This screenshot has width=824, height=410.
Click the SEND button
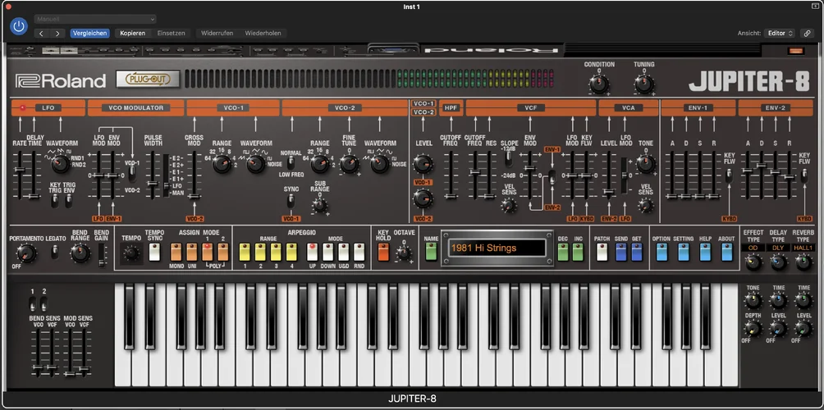(621, 252)
